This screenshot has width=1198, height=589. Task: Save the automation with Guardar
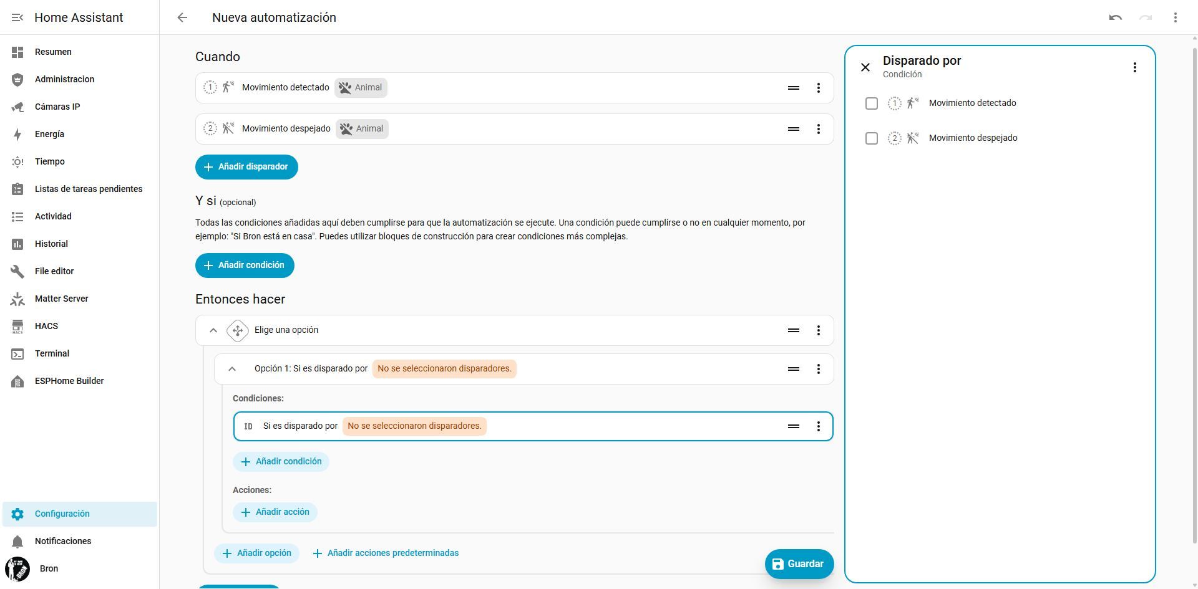coord(799,564)
